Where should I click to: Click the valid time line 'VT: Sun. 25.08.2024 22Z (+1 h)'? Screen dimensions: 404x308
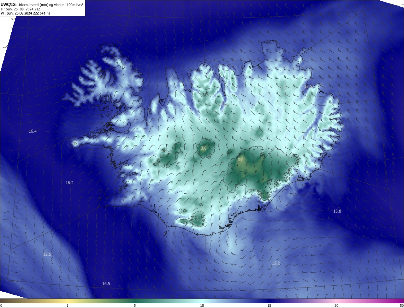[25, 13]
